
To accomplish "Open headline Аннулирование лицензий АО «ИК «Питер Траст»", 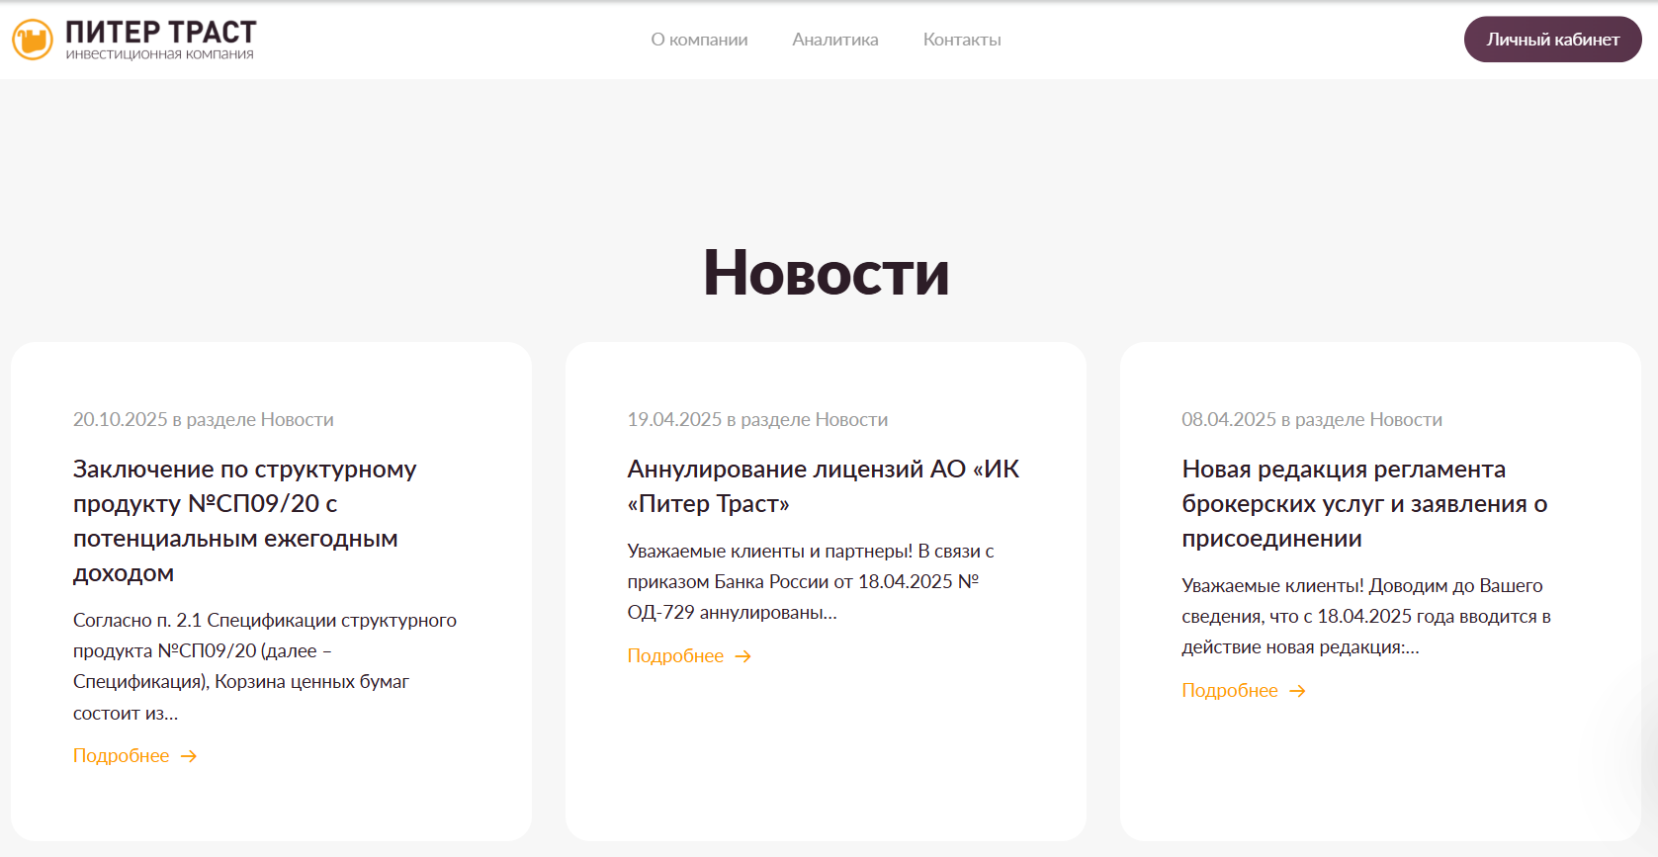I will (824, 486).
